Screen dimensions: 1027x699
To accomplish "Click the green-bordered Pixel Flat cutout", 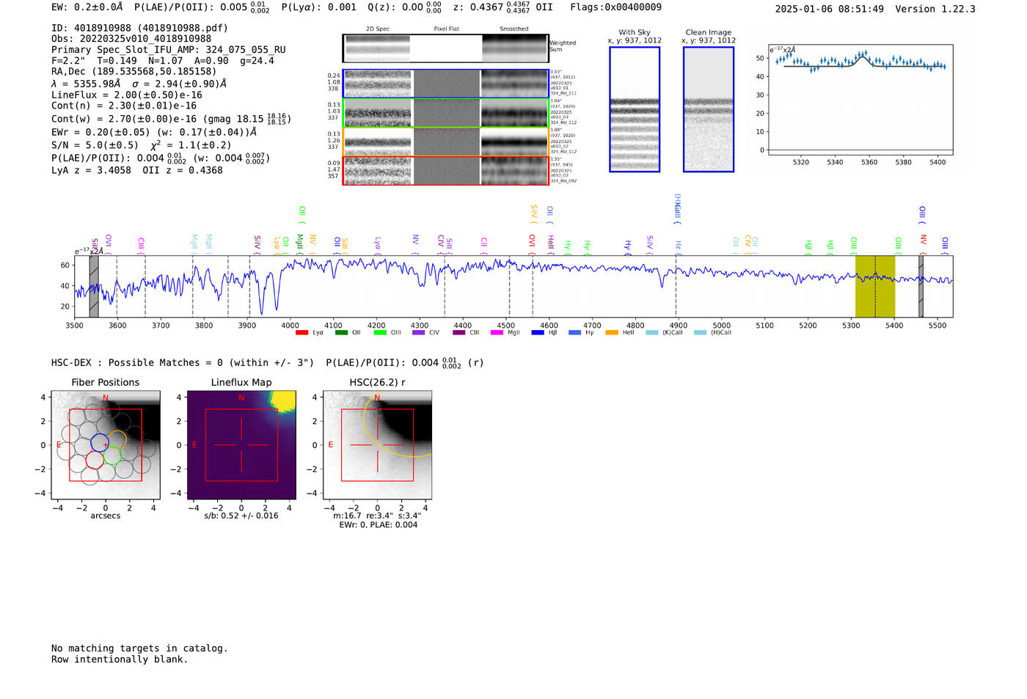I will point(446,113).
